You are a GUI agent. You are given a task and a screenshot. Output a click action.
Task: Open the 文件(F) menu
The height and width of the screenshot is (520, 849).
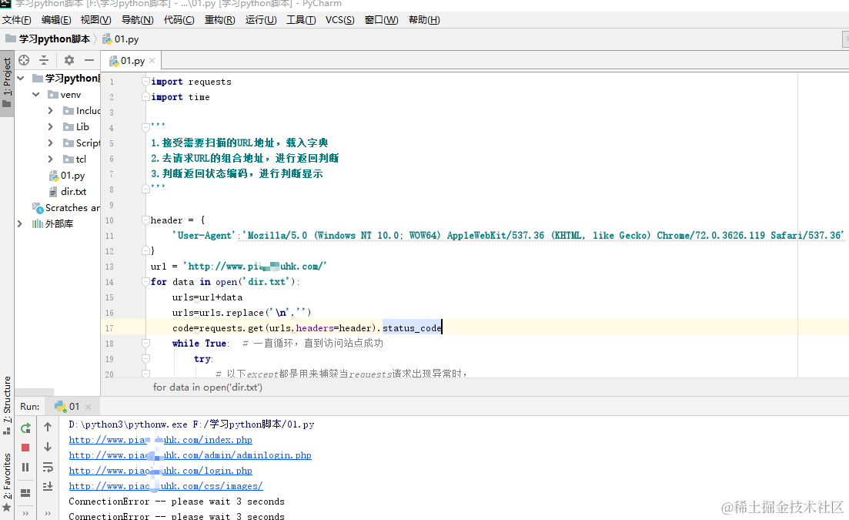coord(17,20)
